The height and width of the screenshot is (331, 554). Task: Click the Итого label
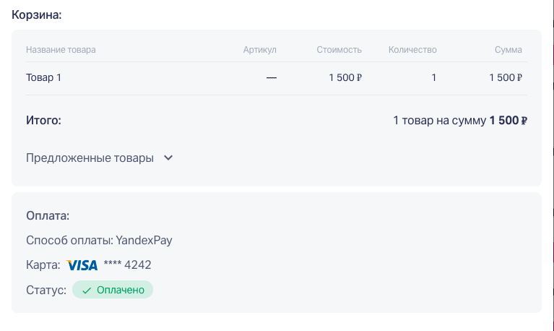[43, 121]
